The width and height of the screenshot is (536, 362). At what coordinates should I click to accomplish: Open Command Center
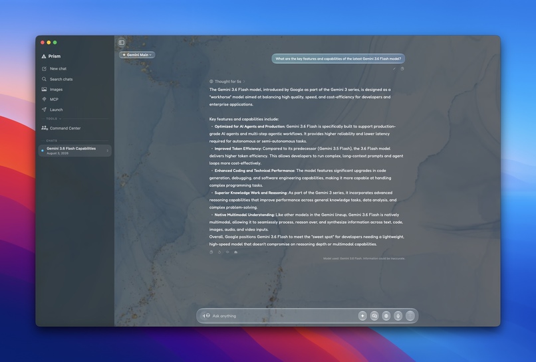(x=61, y=128)
